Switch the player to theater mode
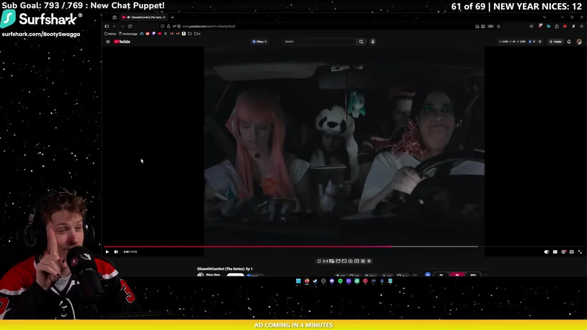587x330 pixels. [x=571, y=252]
